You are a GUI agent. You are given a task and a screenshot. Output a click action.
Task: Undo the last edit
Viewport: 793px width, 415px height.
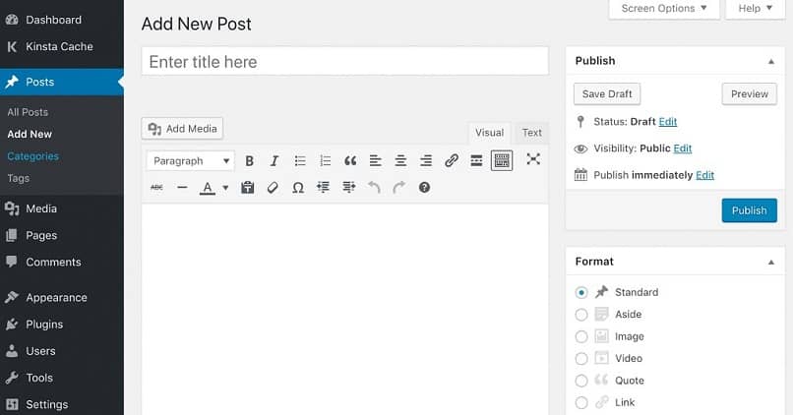(374, 188)
